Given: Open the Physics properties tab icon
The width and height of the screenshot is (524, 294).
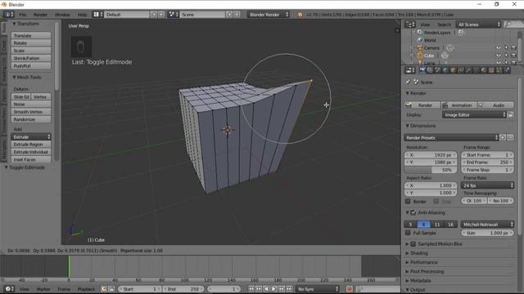Looking at the screenshot, I should point(507,70).
